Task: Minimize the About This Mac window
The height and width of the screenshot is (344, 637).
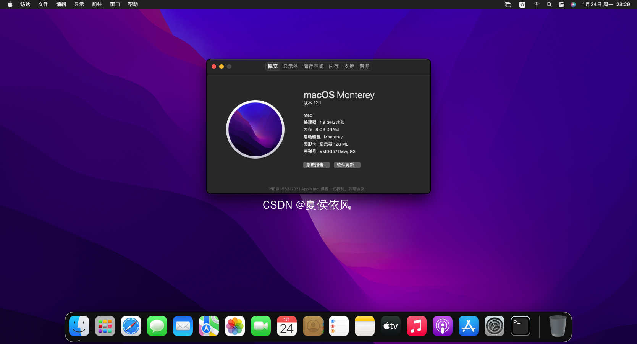Action: pyautogui.click(x=221, y=67)
